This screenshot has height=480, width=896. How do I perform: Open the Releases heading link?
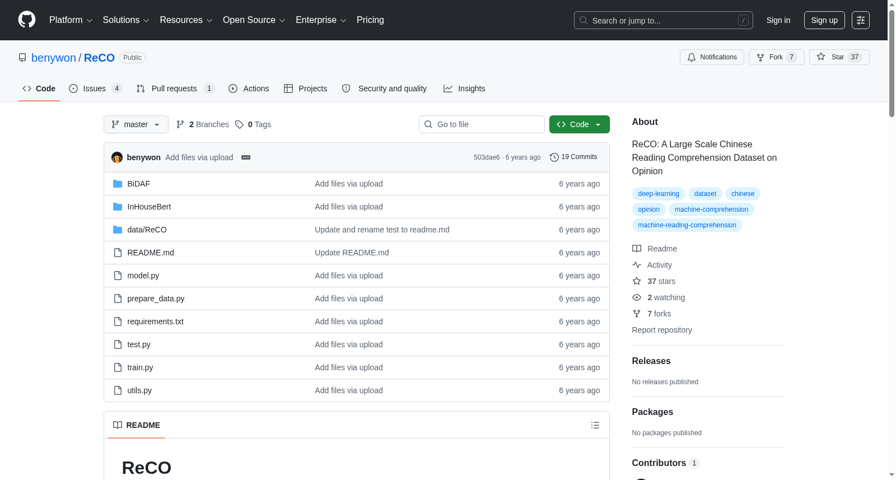coord(651,361)
